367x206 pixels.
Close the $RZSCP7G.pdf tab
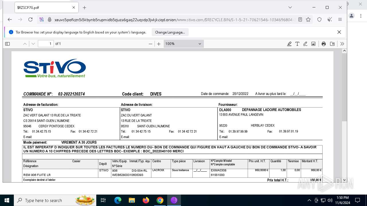[73, 8]
